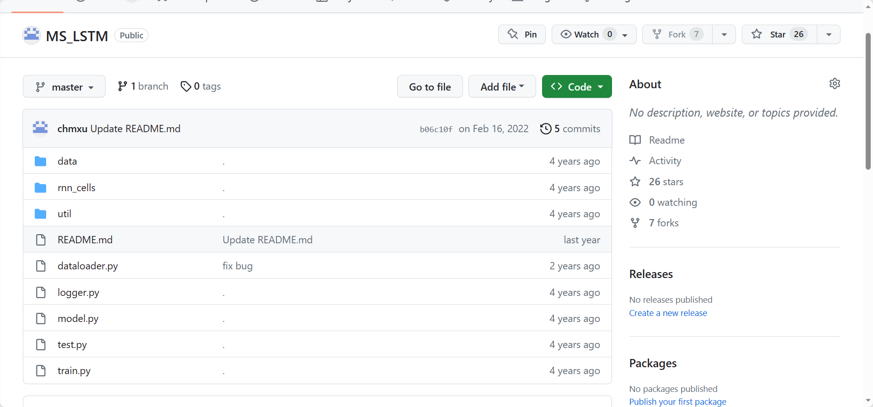Click the '2 years ago' timestamp for dataloader.py
Screen dimensions: 873x407
[x=575, y=266]
